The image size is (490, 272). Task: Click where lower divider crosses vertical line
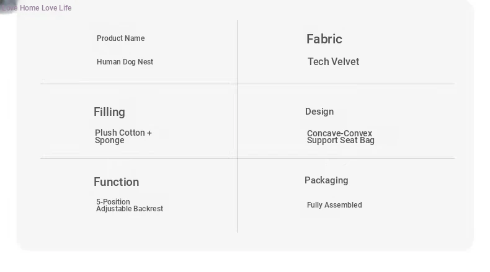pos(237,159)
